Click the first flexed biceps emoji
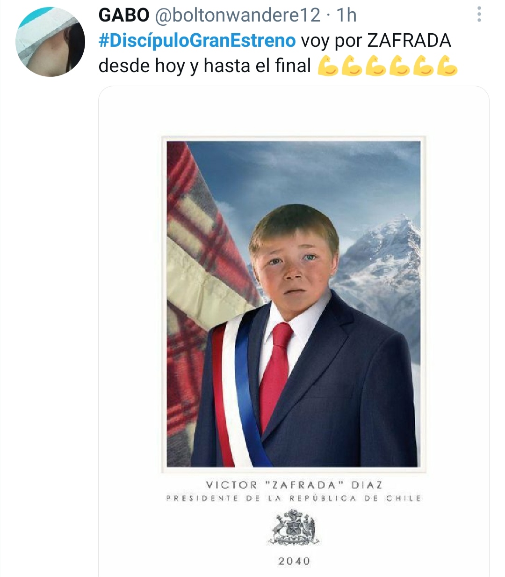The height and width of the screenshot is (577, 505). [x=328, y=66]
